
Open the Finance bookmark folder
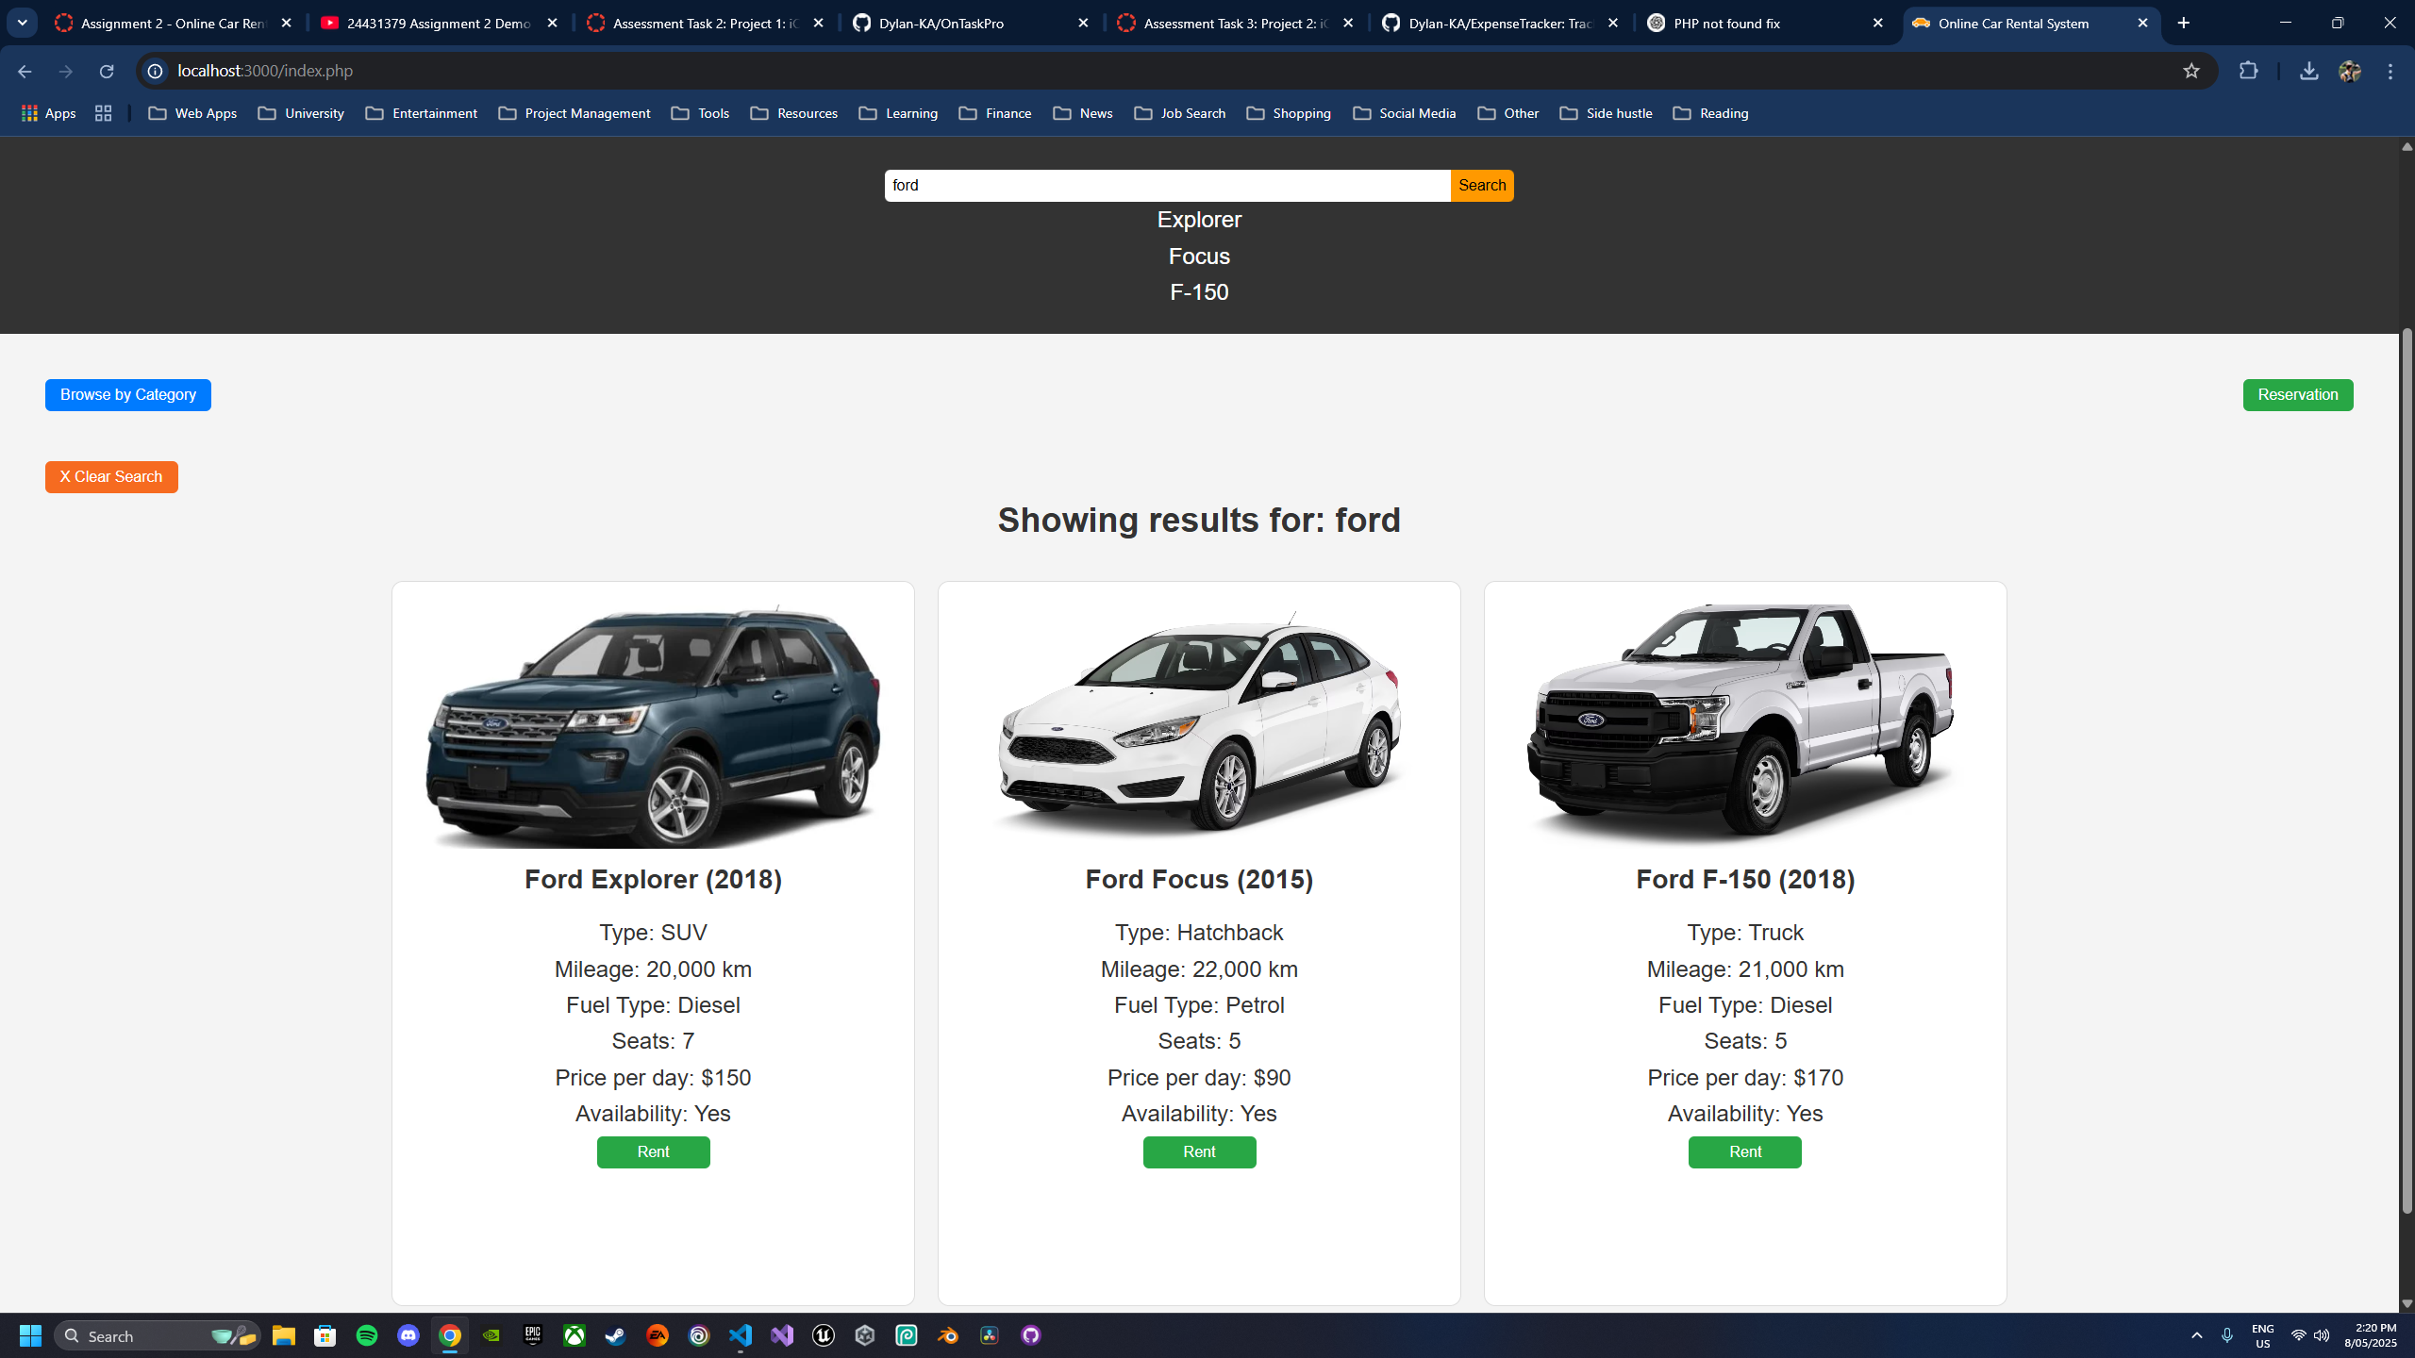point(995,113)
